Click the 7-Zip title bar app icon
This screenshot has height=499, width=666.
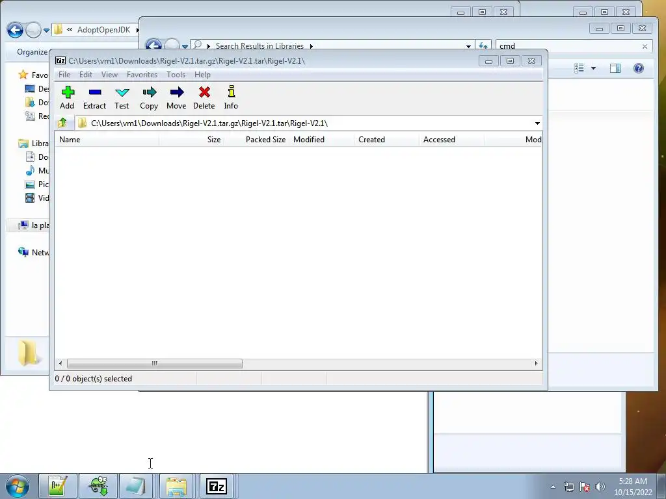click(60, 60)
